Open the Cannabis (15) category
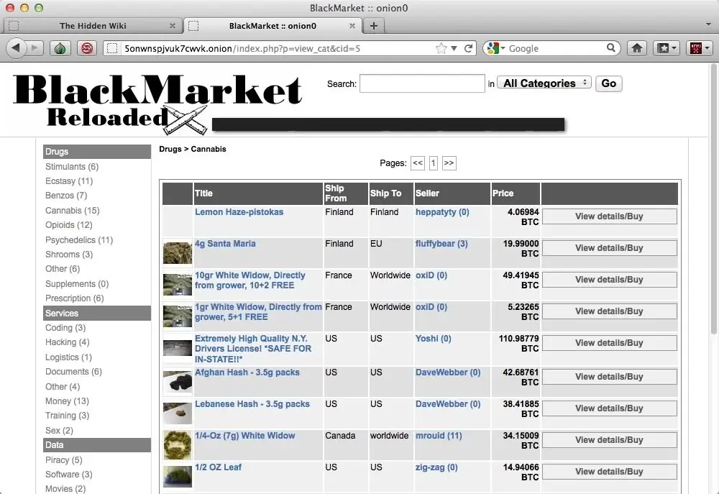The image size is (719, 494). click(x=73, y=211)
